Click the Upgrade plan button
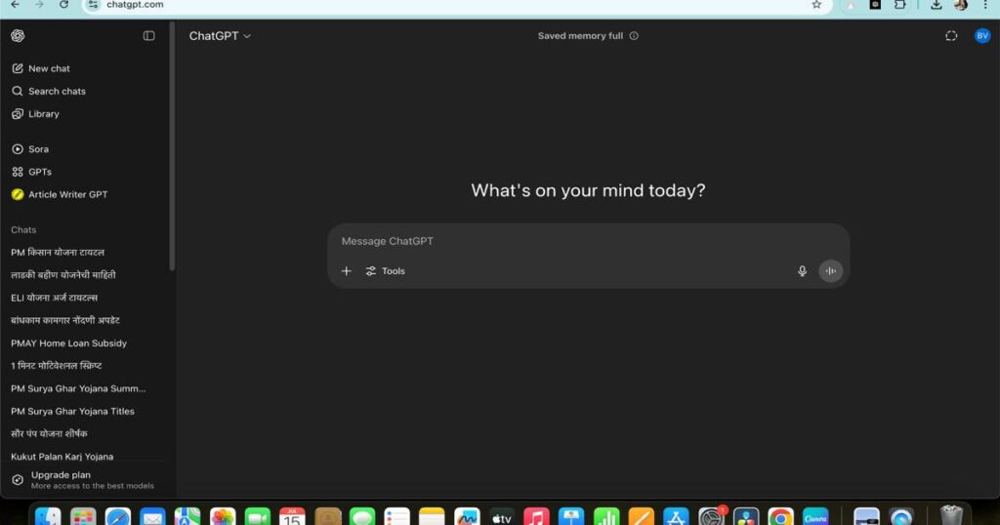 coord(83,480)
